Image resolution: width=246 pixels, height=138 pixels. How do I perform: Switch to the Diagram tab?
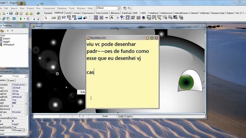129,116
